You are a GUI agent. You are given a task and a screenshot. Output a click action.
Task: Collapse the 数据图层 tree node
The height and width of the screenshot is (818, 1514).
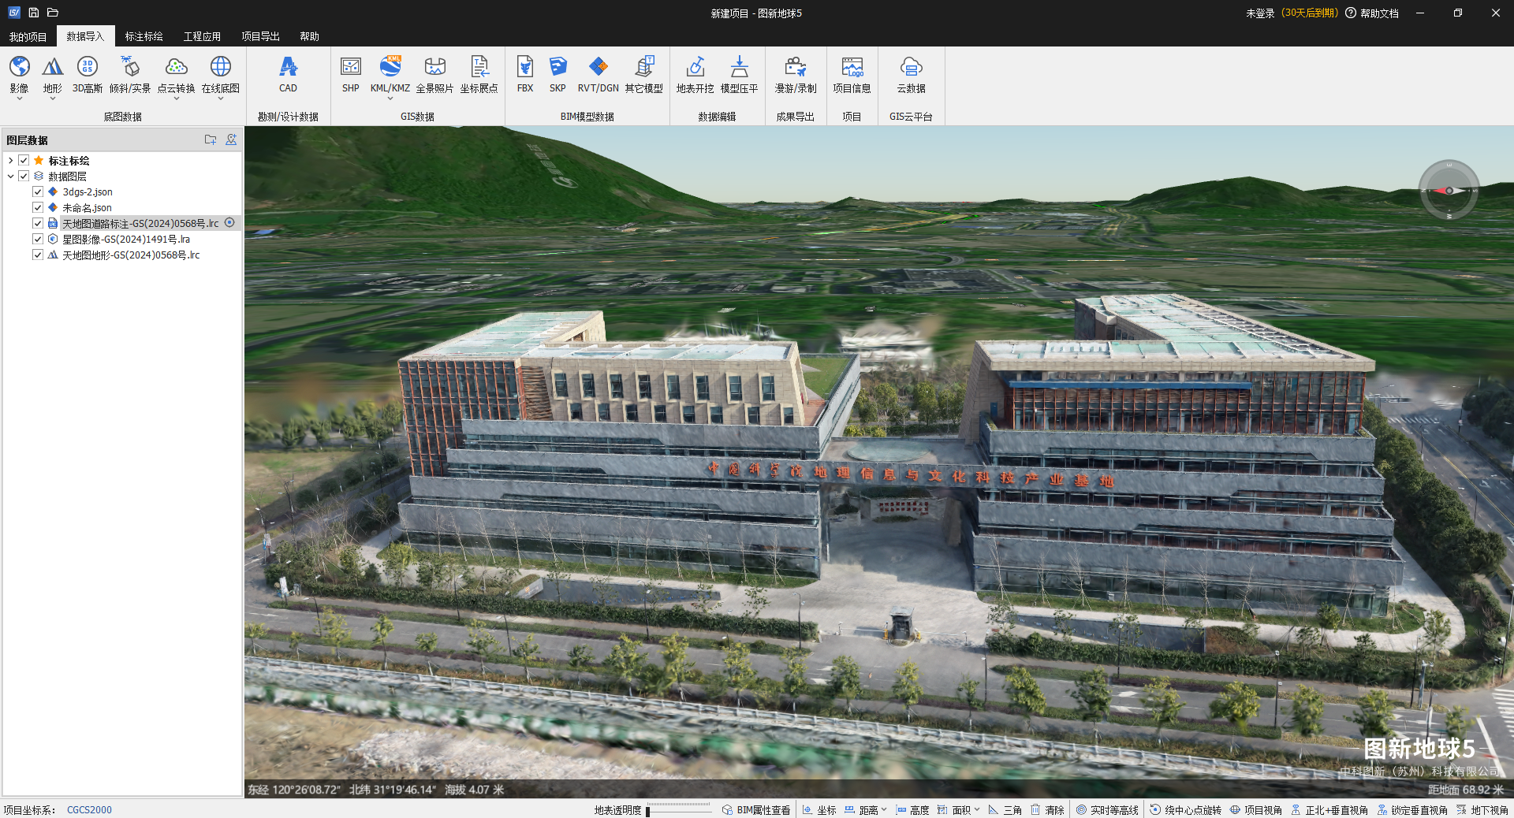tap(10, 177)
